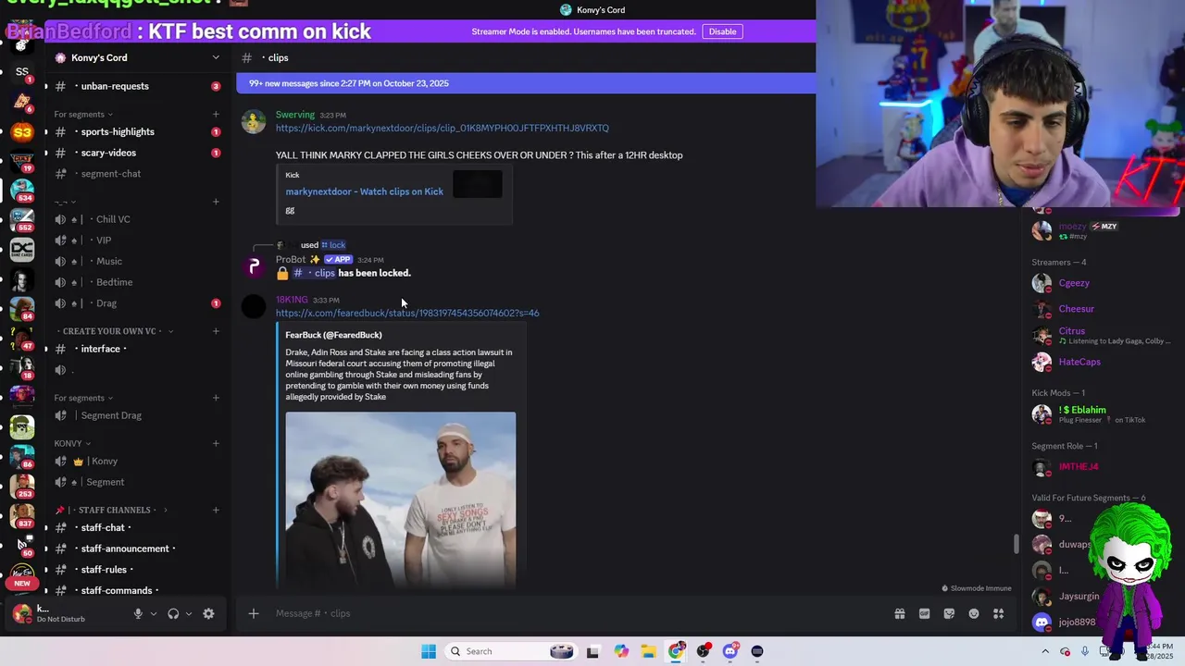The height and width of the screenshot is (666, 1185).
Task: Toggle microphone mute in user panel
Action: [138, 613]
